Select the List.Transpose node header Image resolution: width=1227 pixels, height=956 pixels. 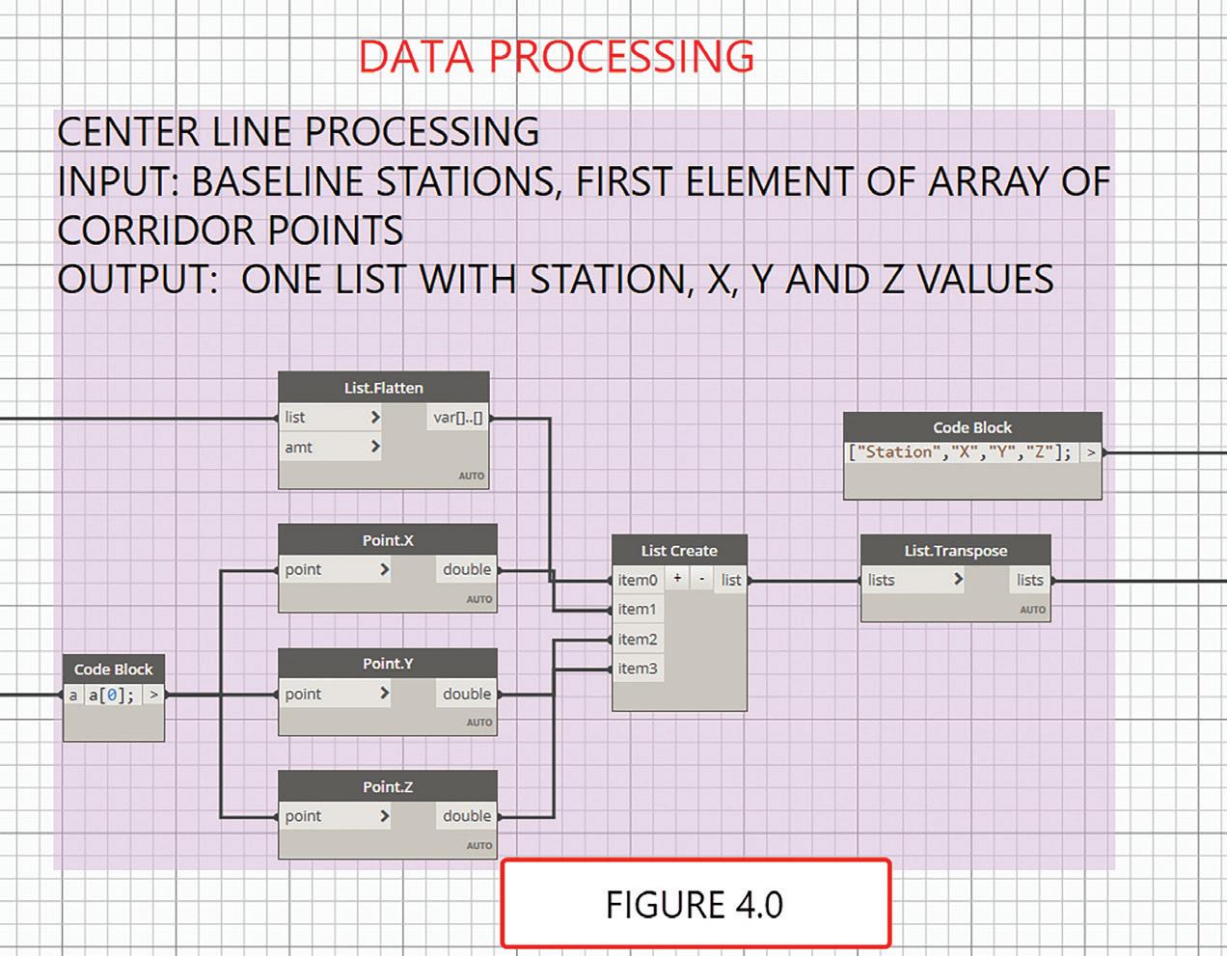click(955, 551)
